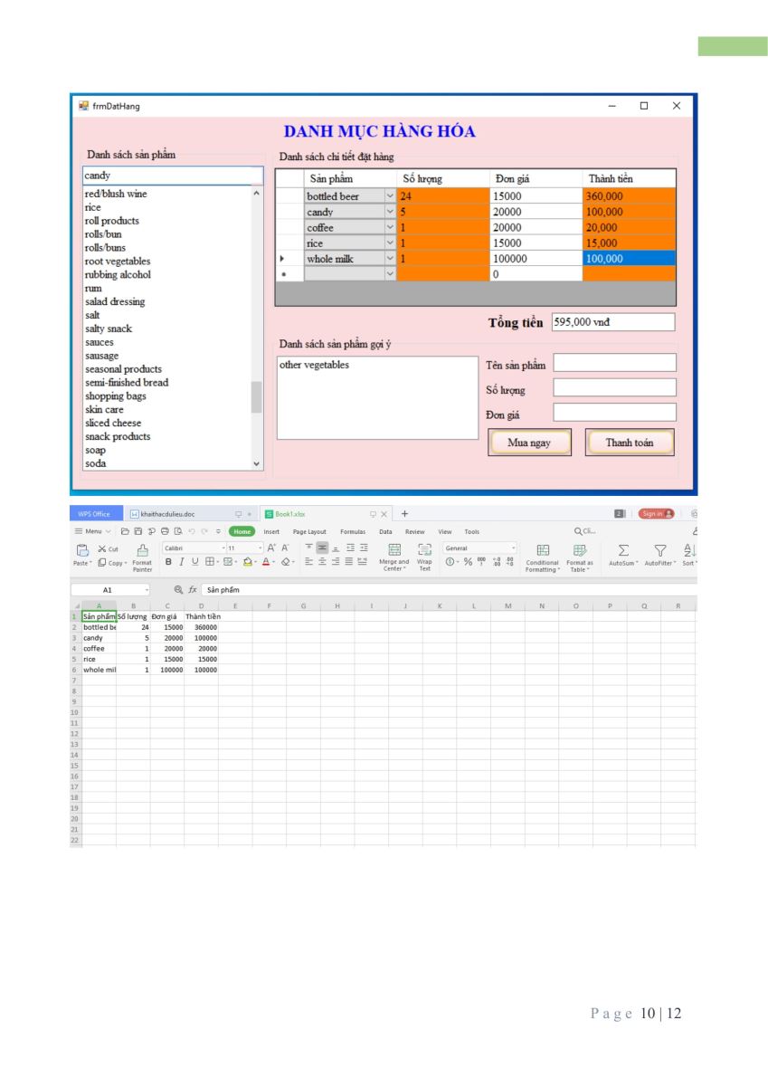
Task: Click the Tên sản phẩm input field
Action: pos(615,363)
